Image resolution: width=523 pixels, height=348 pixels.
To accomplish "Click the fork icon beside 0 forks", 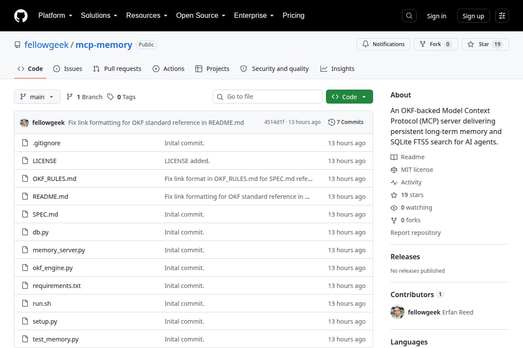I will [394, 220].
